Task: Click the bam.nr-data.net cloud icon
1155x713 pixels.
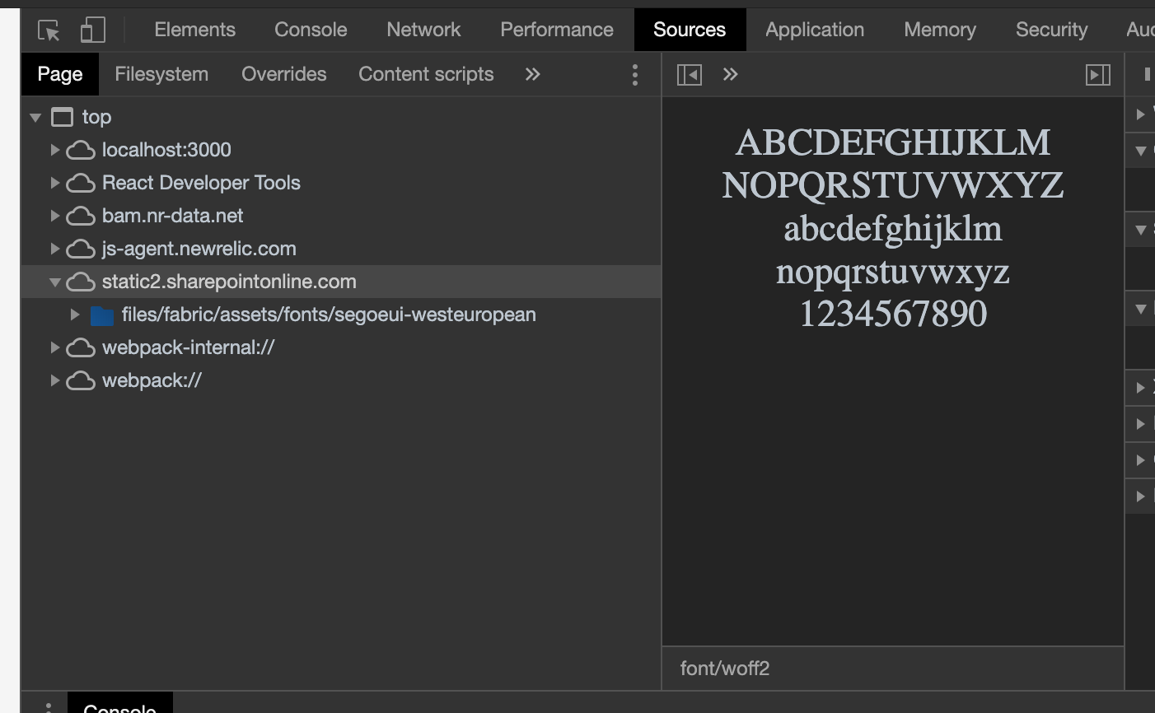Action: (x=81, y=217)
